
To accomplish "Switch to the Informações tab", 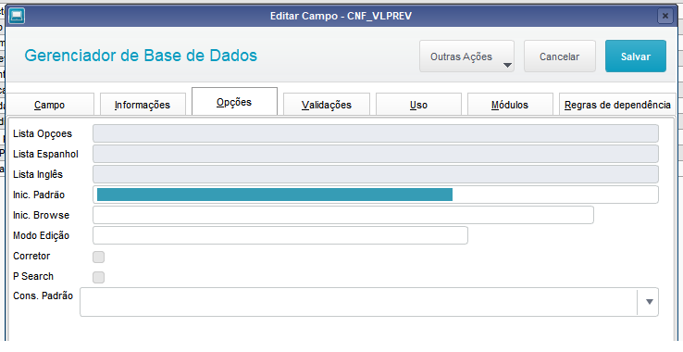I will tap(143, 105).
